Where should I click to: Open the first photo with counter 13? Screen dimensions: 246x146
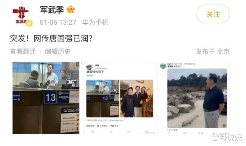tap(46, 98)
